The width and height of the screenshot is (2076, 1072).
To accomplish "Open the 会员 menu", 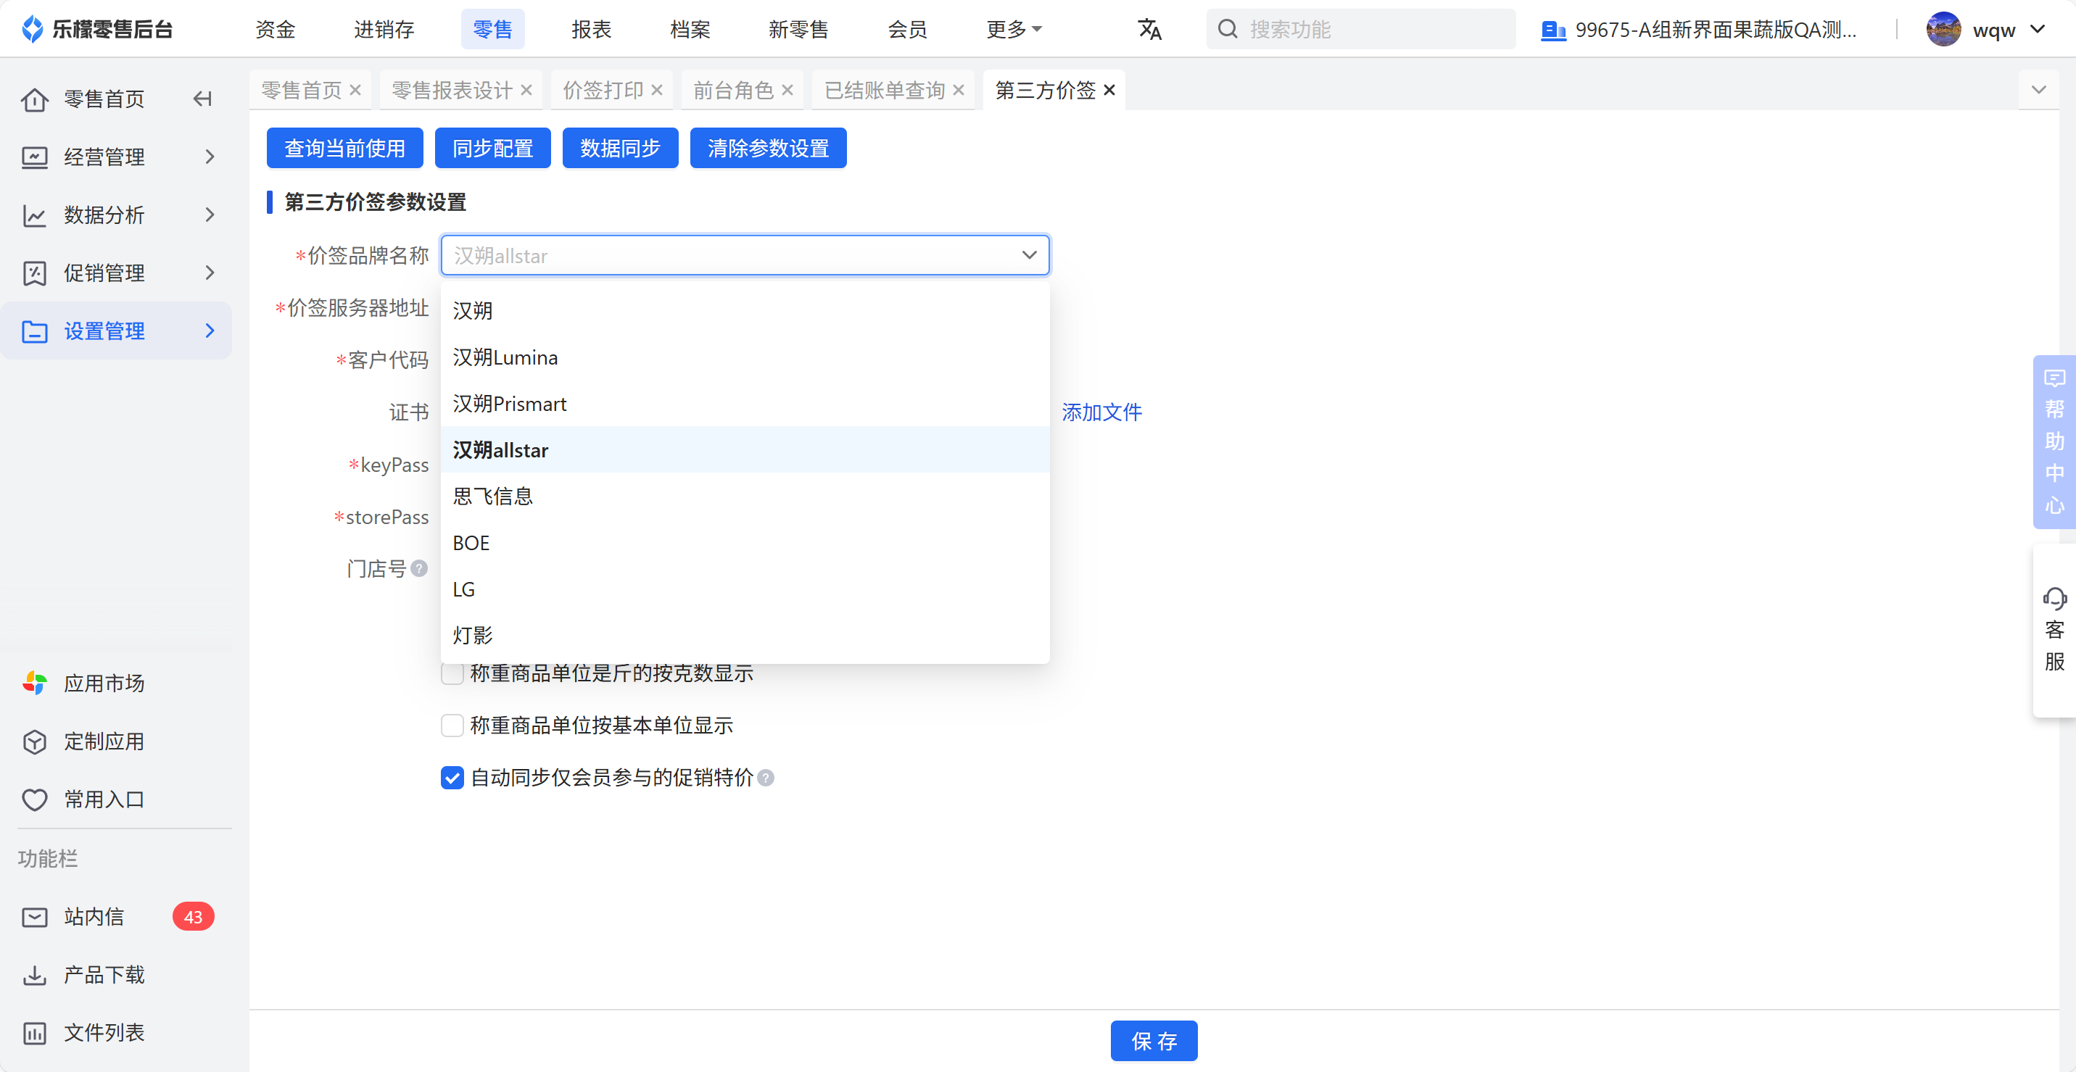I will 907,29.
